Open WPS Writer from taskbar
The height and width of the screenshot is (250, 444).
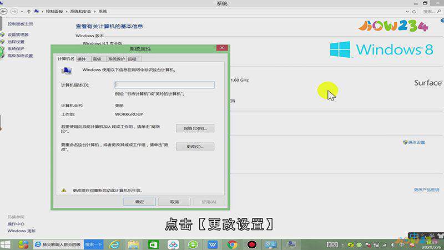coord(213,244)
